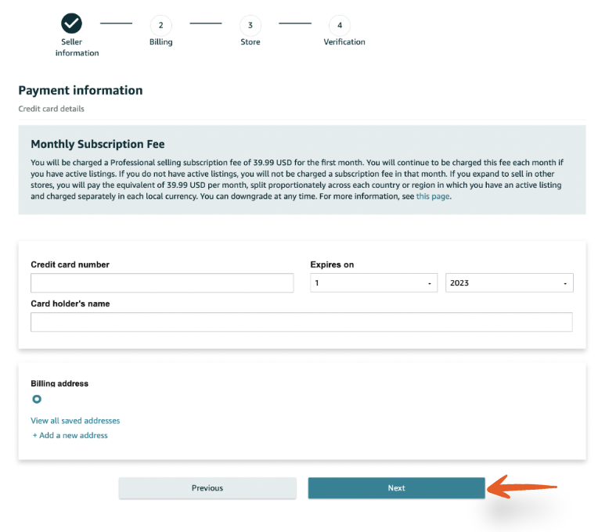Focus the Card holder's name field
The width and height of the screenshot is (598, 532).
(301, 322)
